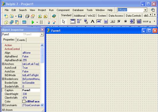Select the ComboBox component icon
This screenshot has height=112, width=158.
click(x=139, y=21)
